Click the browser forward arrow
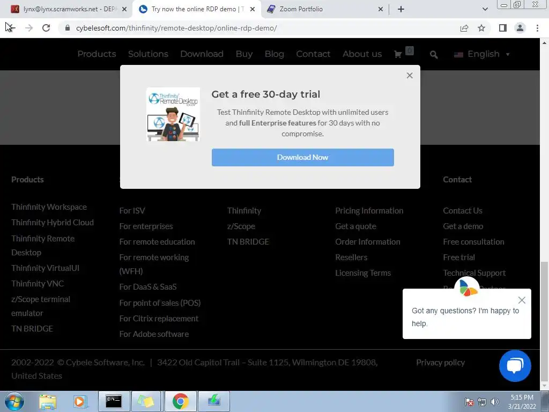This screenshot has width=549, height=412. (x=29, y=28)
